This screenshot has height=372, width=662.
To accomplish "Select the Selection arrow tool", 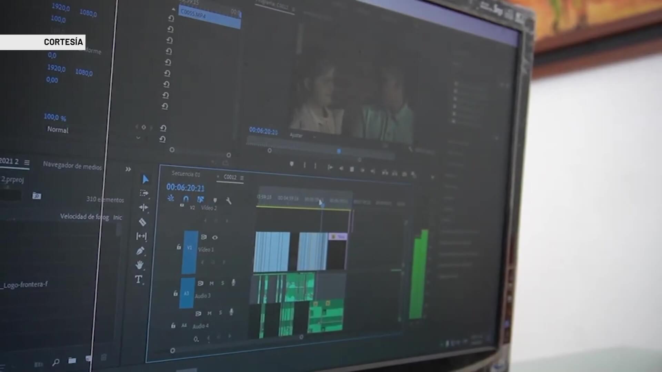I will (x=146, y=179).
